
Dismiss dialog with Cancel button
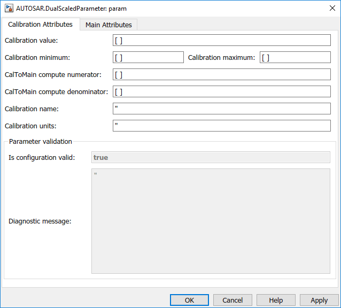click(232, 300)
